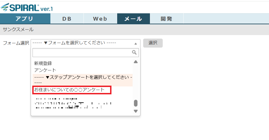
Task: Click the サンクスメール heading text
Action: tap(18, 29)
